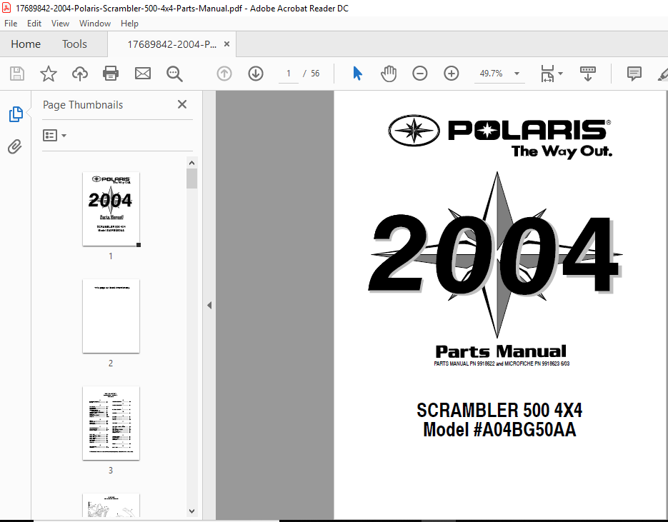Upload file to cloud icon
This screenshot has height=522, width=668.
pos(80,74)
